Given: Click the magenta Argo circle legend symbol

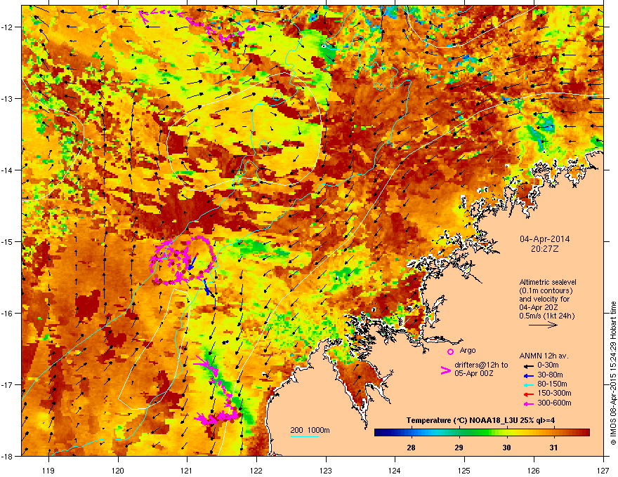Looking at the screenshot, I should pos(450,351).
